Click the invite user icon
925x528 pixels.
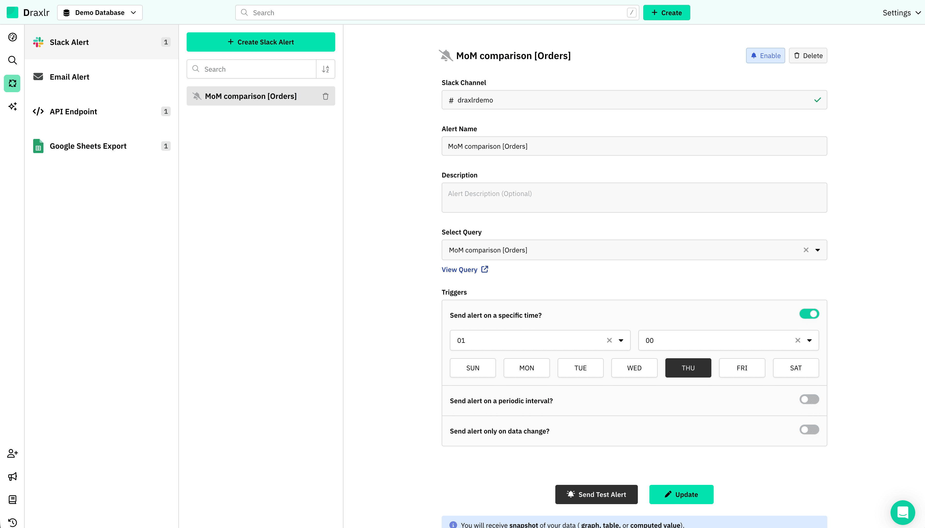[12, 453]
